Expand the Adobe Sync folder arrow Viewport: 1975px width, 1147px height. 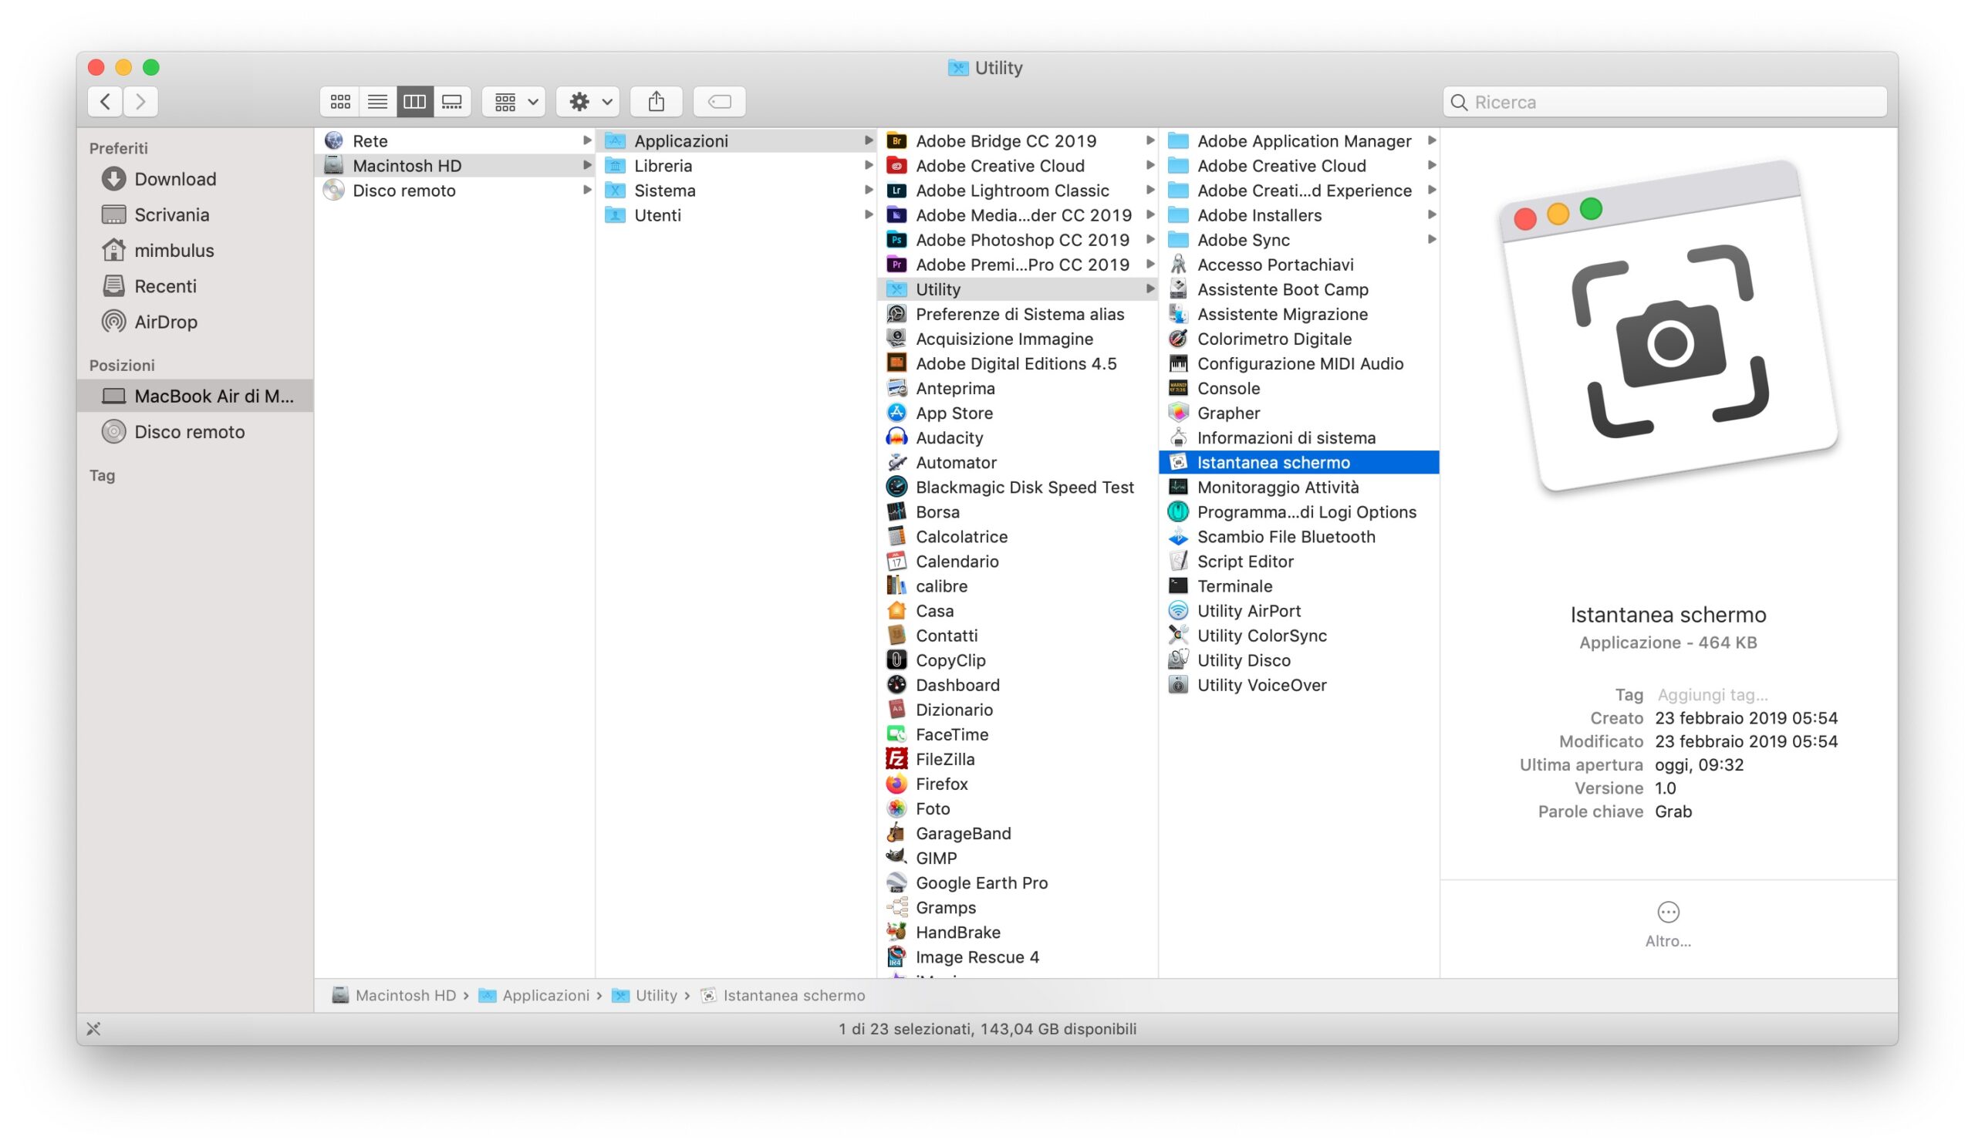pos(1431,240)
